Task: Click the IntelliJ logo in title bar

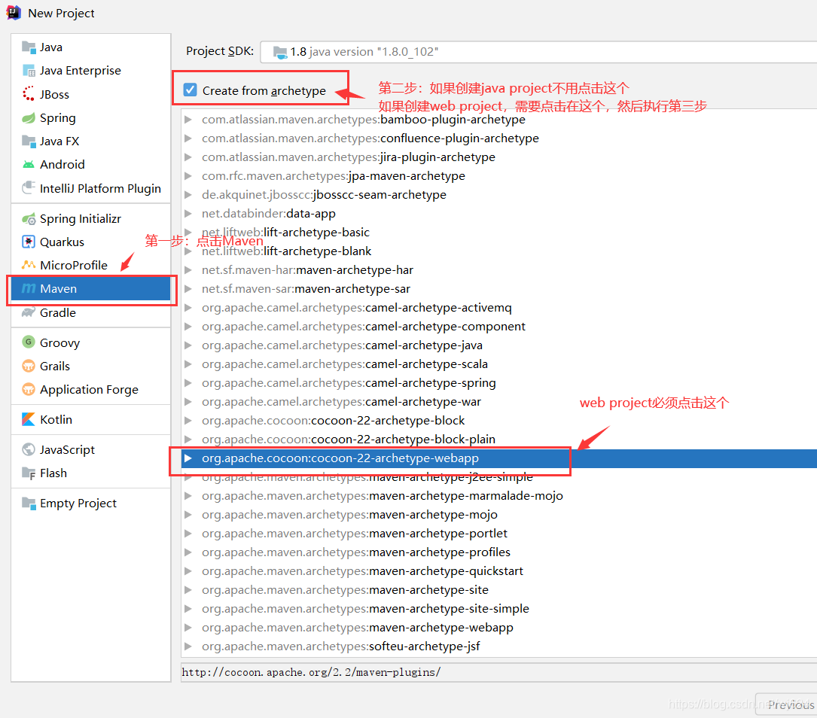Action: [13, 13]
